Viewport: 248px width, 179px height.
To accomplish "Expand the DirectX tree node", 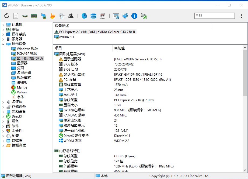I will 3,117.
